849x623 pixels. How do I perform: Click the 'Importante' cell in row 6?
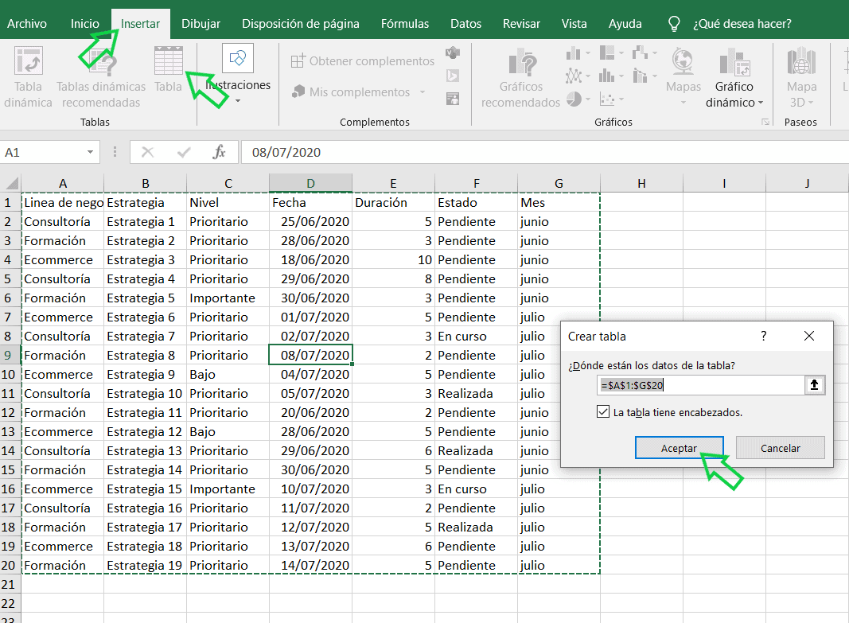228,298
